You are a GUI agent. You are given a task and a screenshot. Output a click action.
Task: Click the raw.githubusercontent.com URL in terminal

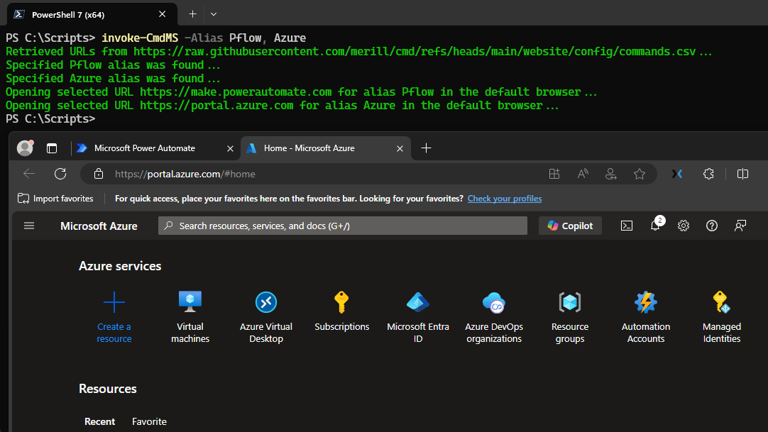coord(415,51)
